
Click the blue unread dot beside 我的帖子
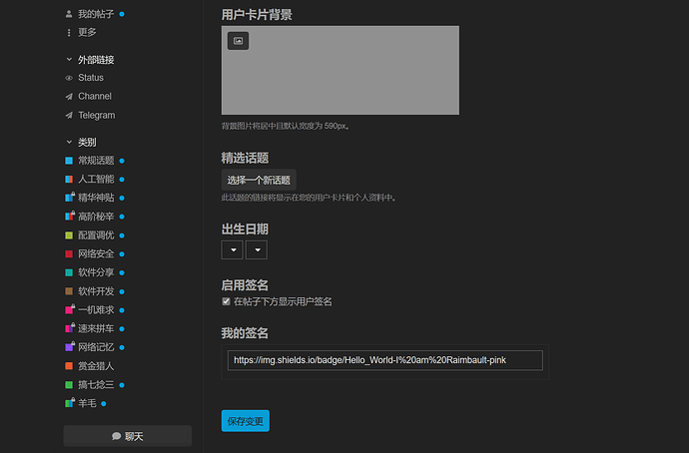point(122,14)
